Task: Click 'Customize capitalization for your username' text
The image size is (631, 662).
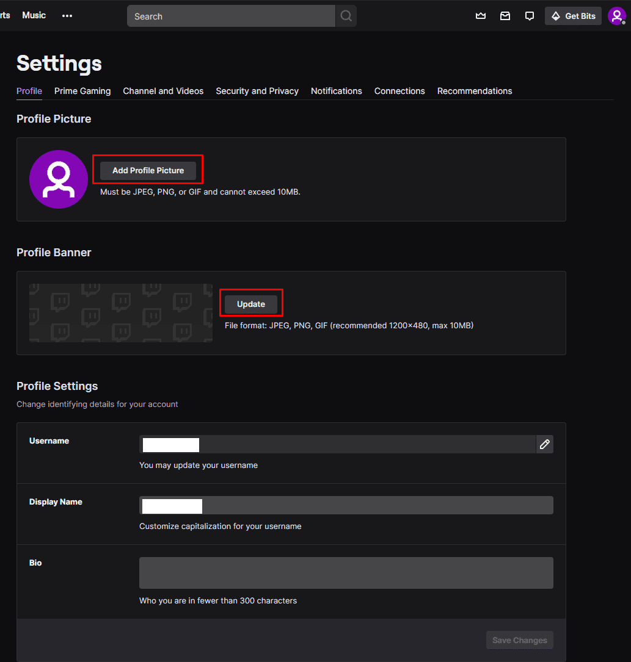Action: pos(220,527)
